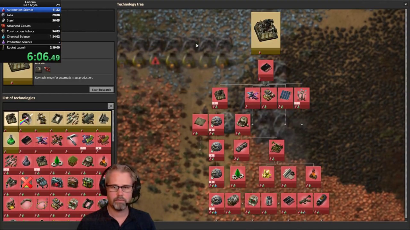
Task: Click the Electric engine node in bottom row
Action: point(233,203)
